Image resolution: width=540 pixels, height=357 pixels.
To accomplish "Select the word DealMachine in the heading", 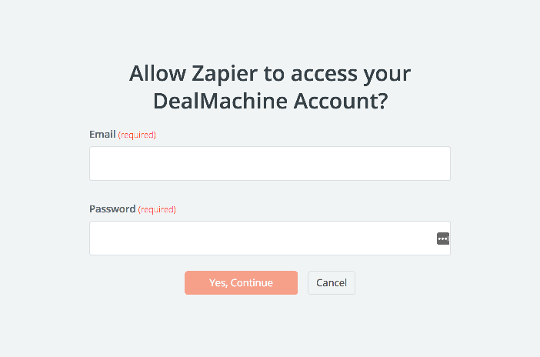I will point(220,102).
